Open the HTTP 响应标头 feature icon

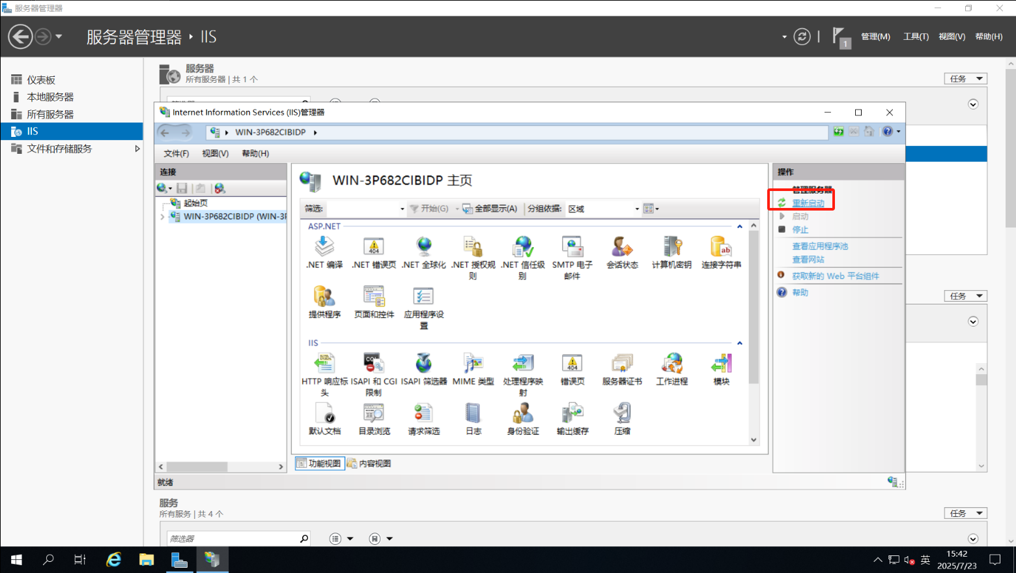coord(324,363)
